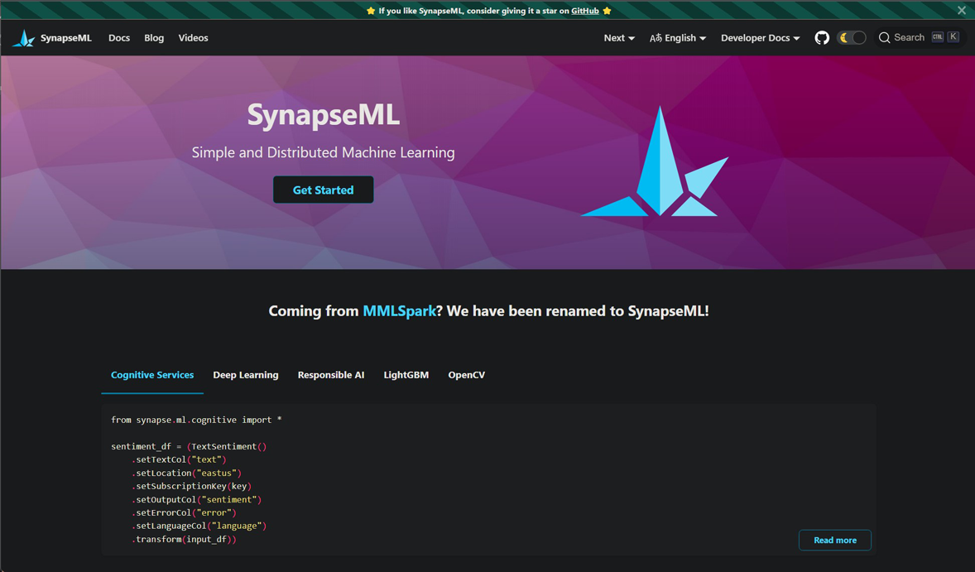Click the language translate icon

pos(656,38)
